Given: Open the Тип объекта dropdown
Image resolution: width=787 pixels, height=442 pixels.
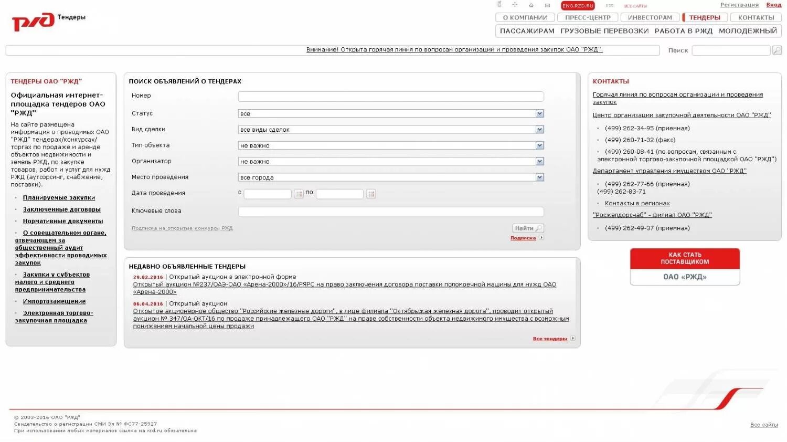Looking at the screenshot, I should pos(391,145).
